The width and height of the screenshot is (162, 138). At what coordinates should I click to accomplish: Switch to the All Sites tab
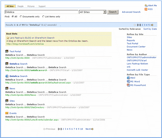10,6
